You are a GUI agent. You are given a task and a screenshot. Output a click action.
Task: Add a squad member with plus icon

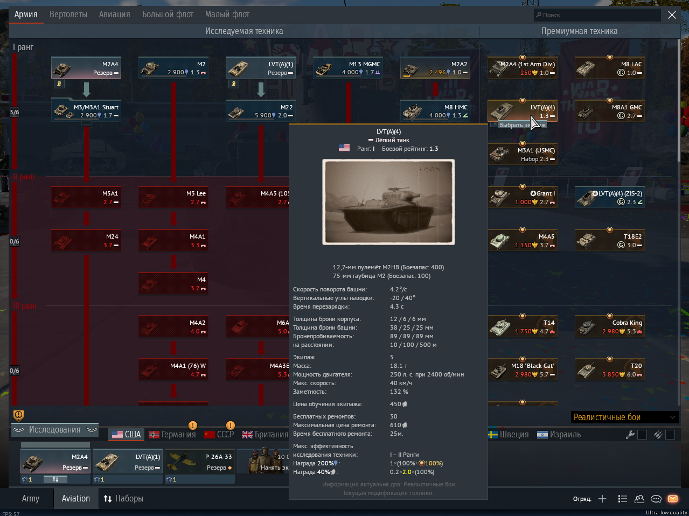click(x=602, y=499)
